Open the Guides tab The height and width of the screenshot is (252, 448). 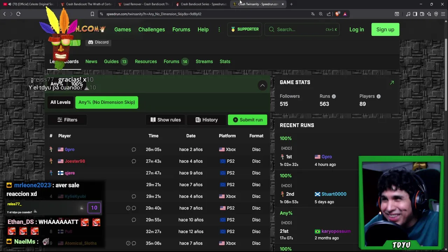(115, 62)
